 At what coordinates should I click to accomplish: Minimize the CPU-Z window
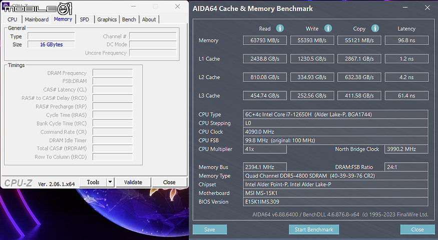tap(134, 6)
